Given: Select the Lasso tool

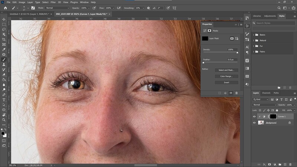Looking at the screenshot, I should tap(4, 29).
